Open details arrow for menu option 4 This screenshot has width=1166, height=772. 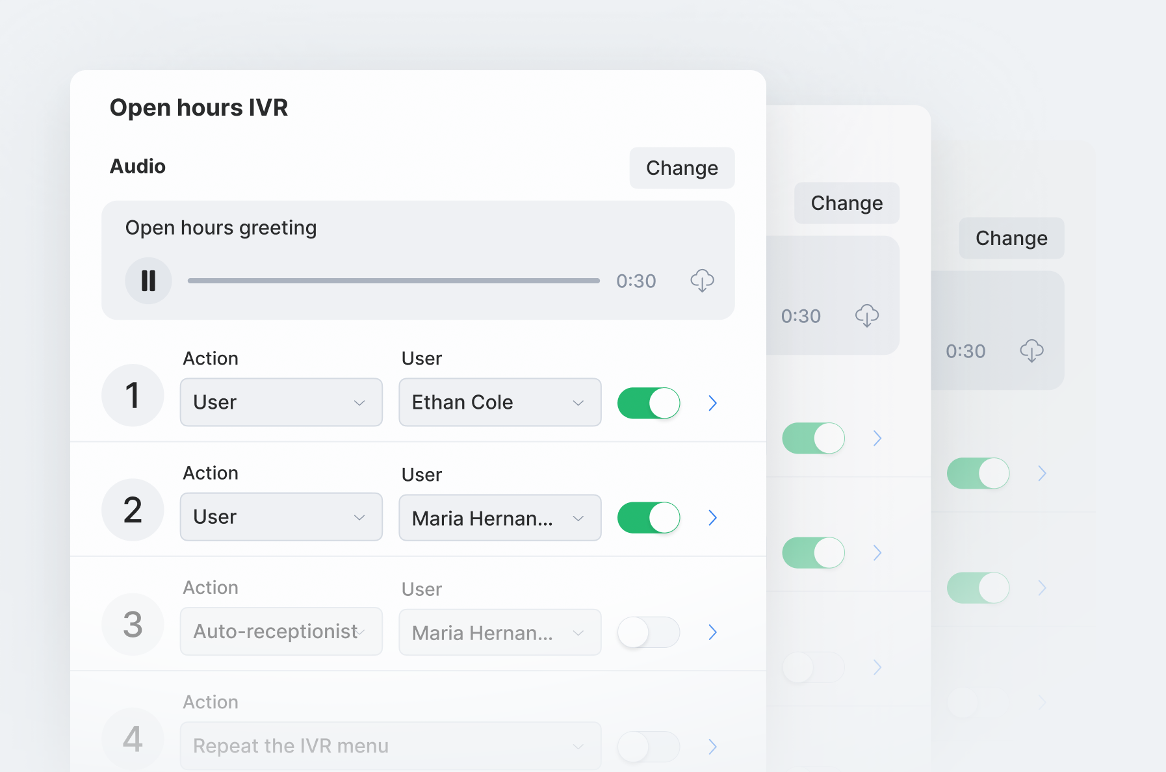(712, 747)
